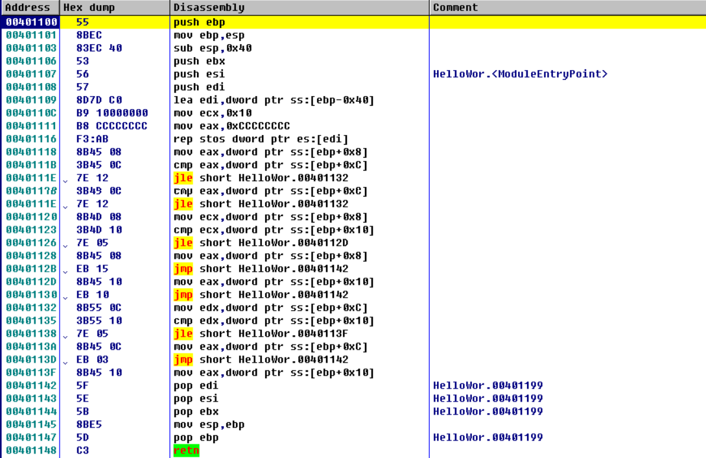This screenshot has height=458, width=706.
Task: Click the HelloWor.00401199 comment beside pop ebp
Action: [x=488, y=437]
